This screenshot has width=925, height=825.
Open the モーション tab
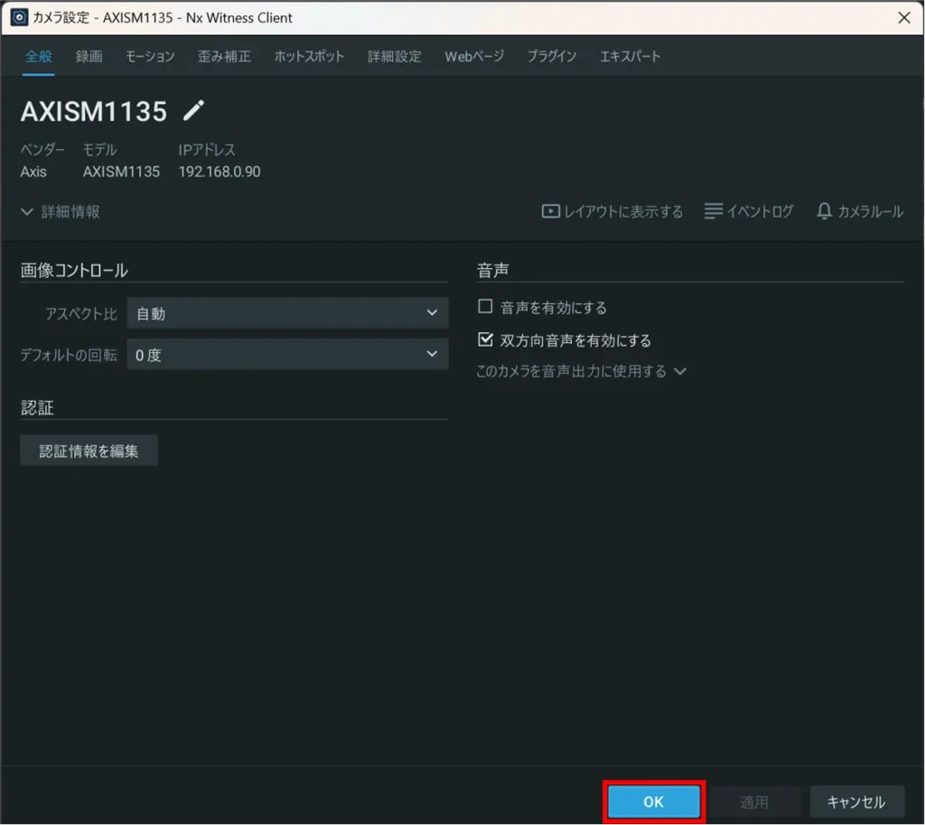[x=150, y=56]
